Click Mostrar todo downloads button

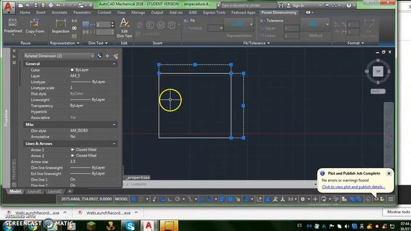(398, 212)
